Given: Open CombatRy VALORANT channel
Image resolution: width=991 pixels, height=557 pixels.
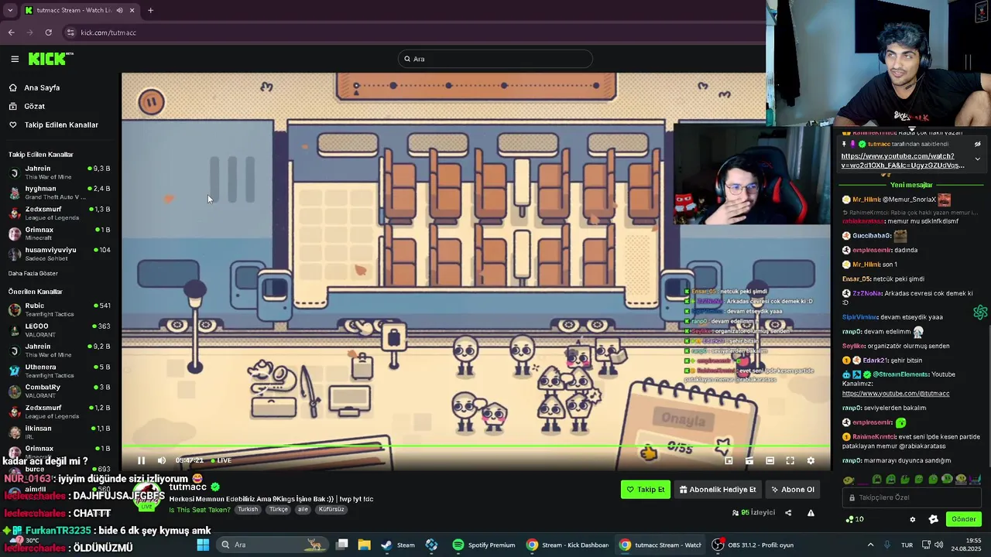Looking at the screenshot, I should pyautogui.click(x=60, y=391).
